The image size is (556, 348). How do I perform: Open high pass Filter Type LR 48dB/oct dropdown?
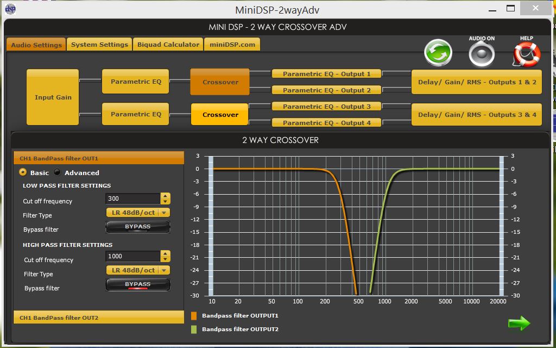[x=138, y=270]
